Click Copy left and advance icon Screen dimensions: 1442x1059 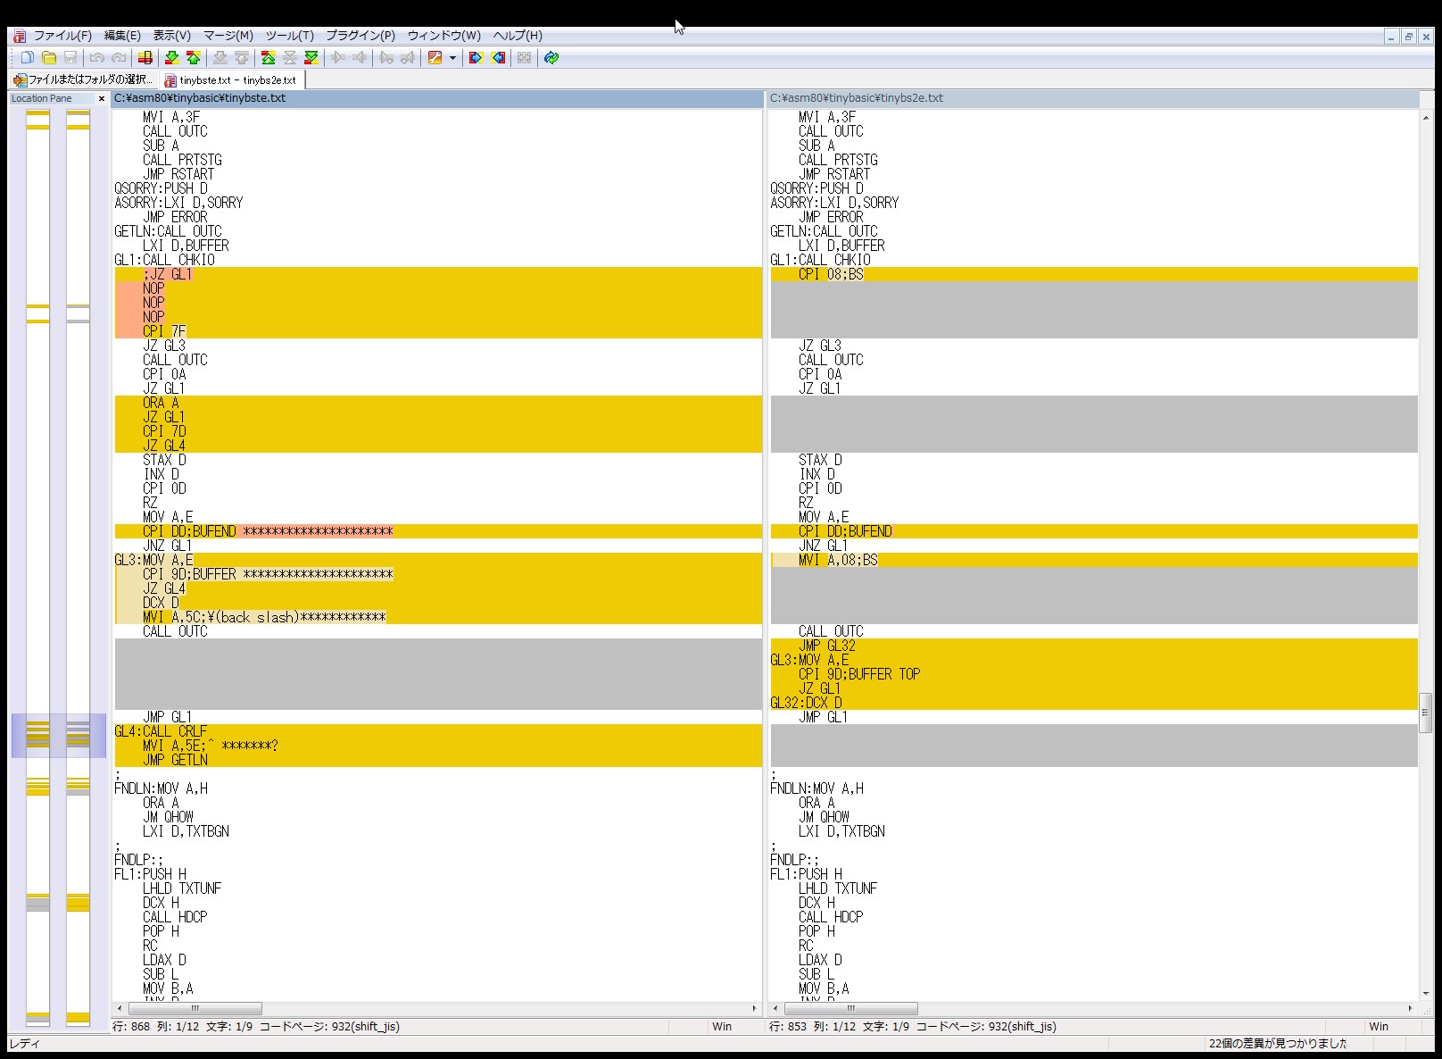click(x=407, y=58)
